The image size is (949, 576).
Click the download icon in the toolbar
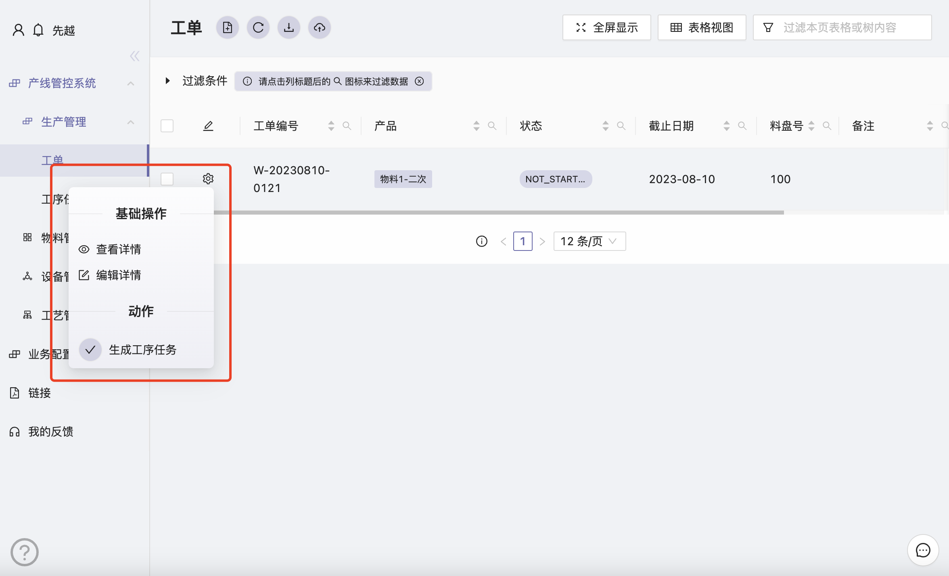point(289,27)
